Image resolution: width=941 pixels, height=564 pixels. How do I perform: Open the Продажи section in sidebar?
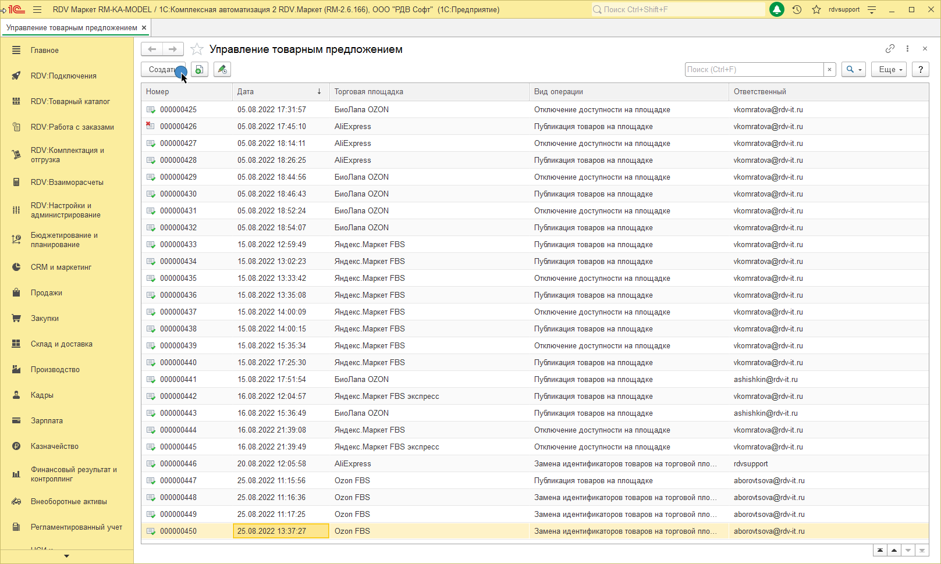tap(47, 293)
